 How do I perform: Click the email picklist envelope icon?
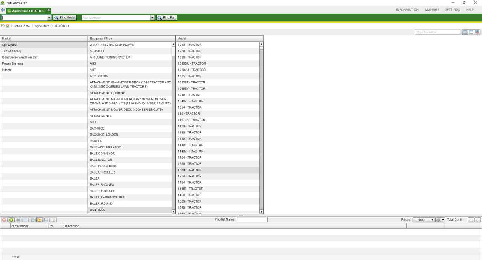25,220
